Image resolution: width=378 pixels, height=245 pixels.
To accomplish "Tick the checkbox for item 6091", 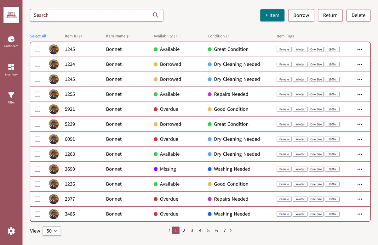I will pos(37,139).
